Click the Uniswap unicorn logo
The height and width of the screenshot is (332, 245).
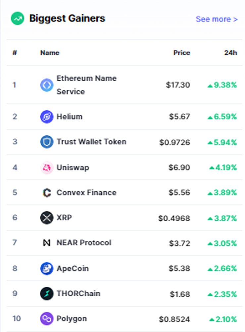click(x=47, y=168)
